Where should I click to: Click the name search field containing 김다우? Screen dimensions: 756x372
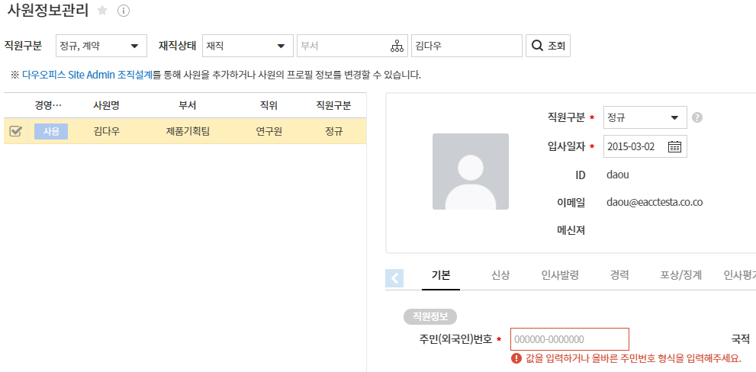tap(466, 46)
